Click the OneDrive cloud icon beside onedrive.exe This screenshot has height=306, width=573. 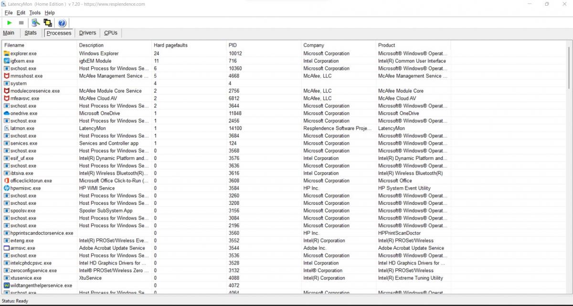click(7, 113)
